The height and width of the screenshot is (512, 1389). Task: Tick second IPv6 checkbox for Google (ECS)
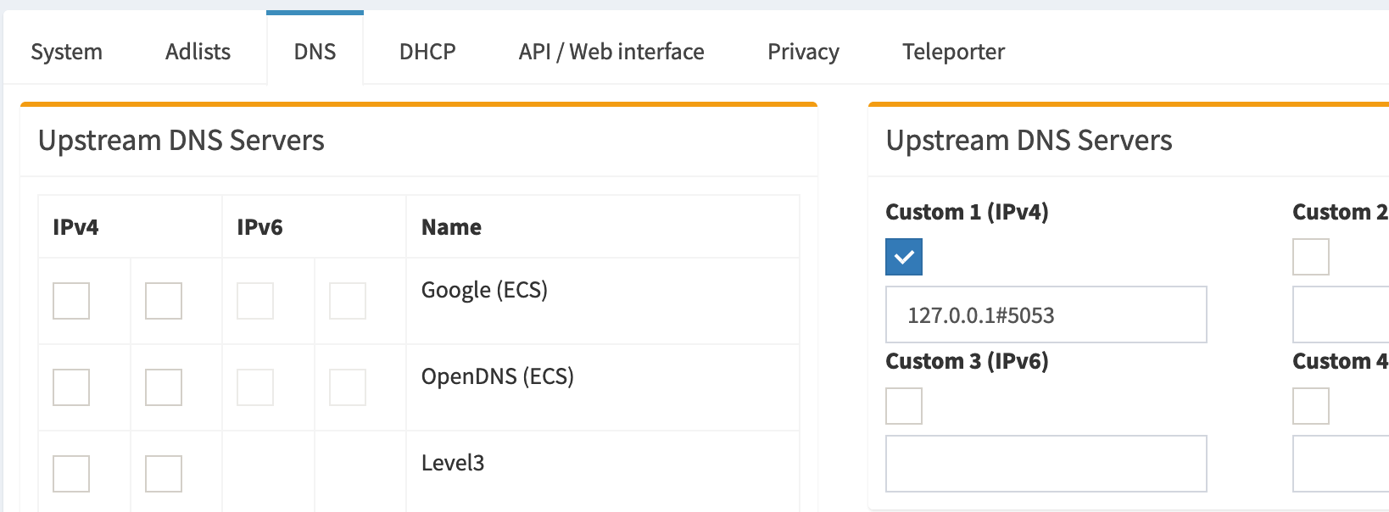coord(348,301)
